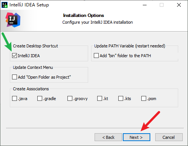Enable Add "bin" folder to the PATH

[96, 56]
